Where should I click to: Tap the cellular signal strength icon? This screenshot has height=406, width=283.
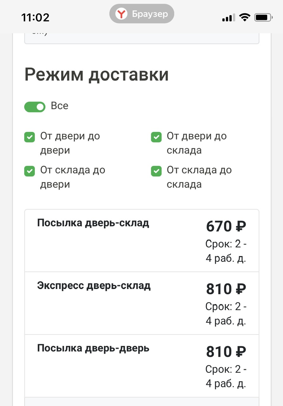228,18
